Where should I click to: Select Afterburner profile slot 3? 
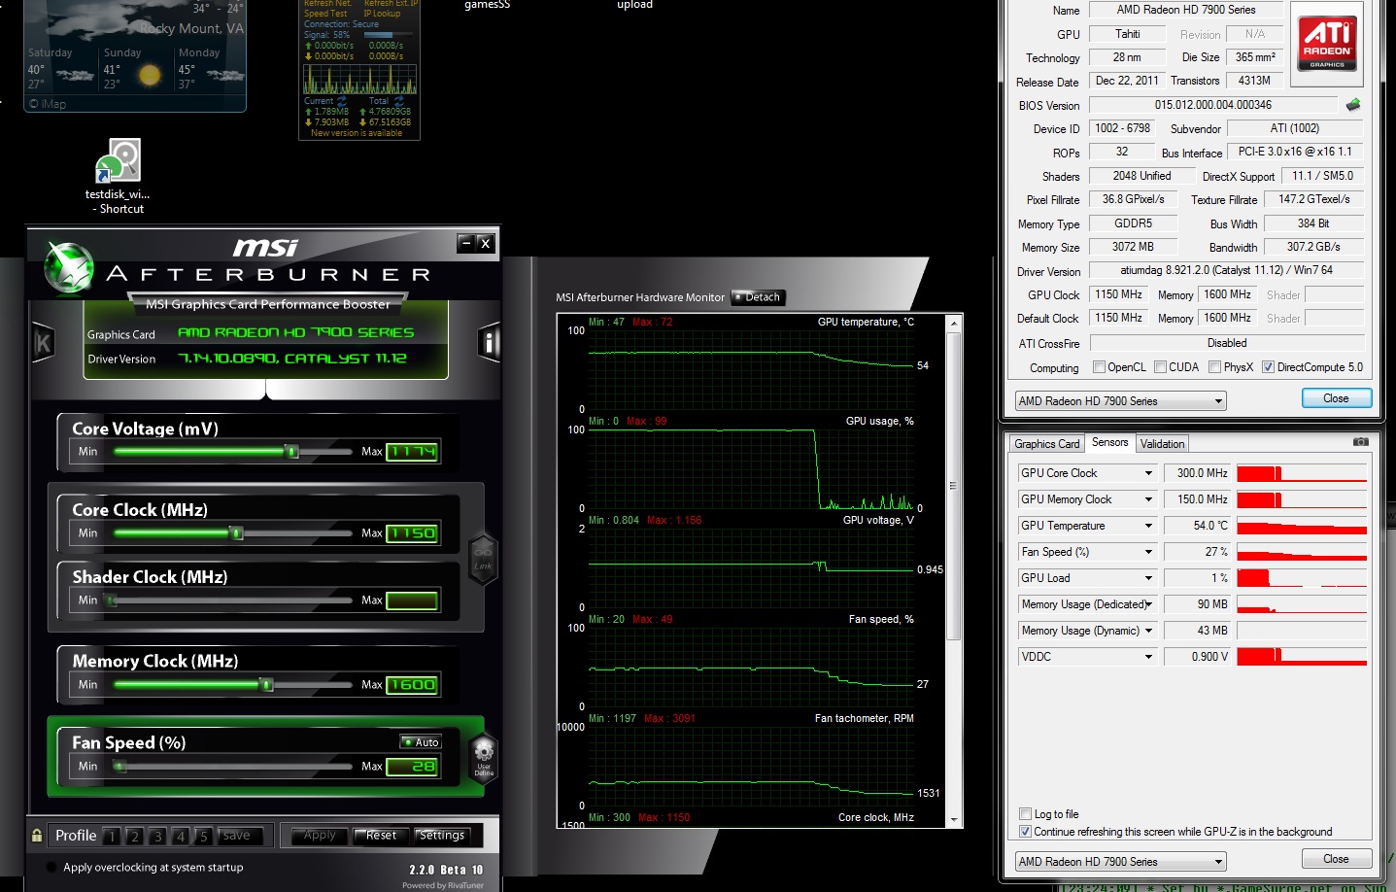[157, 837]
